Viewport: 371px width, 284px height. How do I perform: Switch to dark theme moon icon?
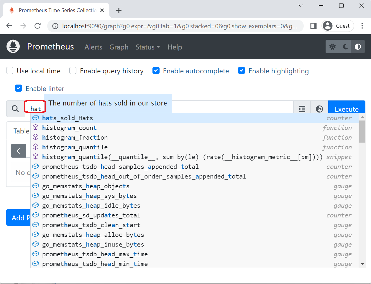(x=345, y=47)
